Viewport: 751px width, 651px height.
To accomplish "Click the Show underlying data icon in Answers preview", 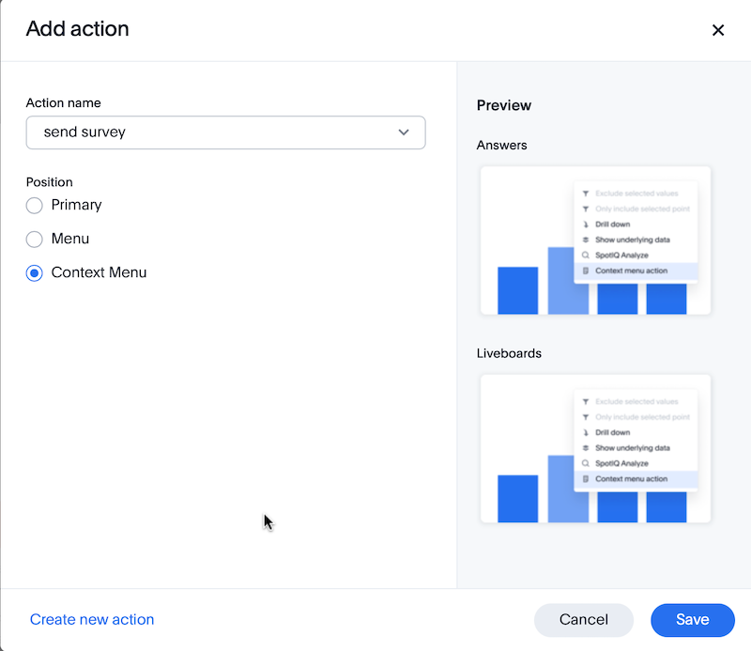I will click(x=587, y=241).
